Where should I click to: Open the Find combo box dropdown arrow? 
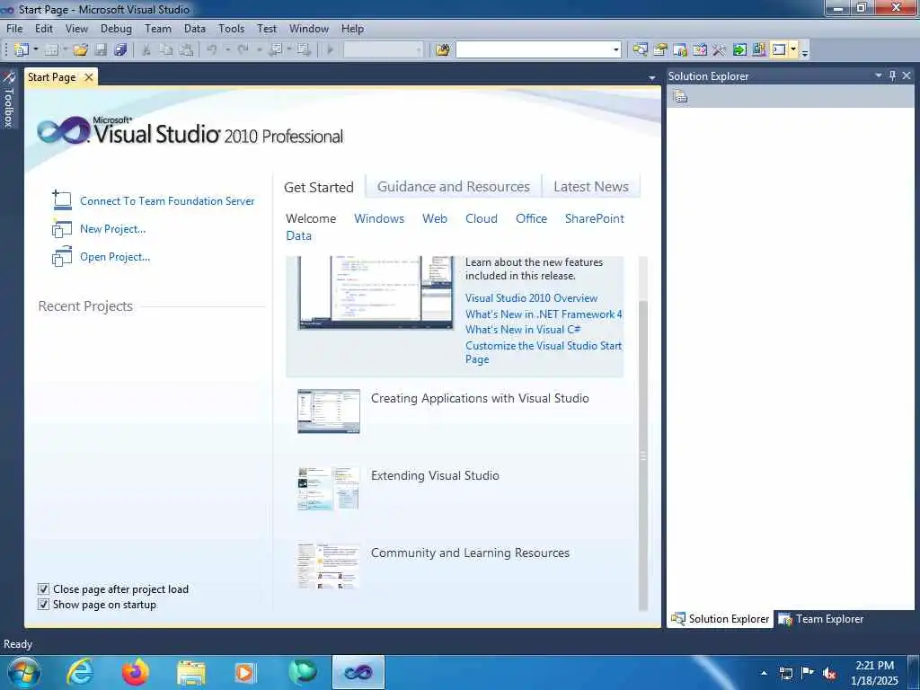[x=616, y=50]
